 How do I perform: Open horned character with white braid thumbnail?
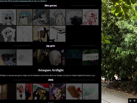click(41, 34)
